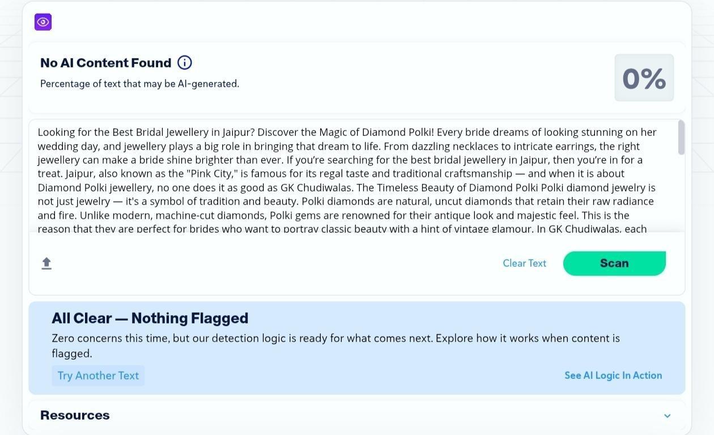Click the All Clear — Nothing Flagged heading

150,318
